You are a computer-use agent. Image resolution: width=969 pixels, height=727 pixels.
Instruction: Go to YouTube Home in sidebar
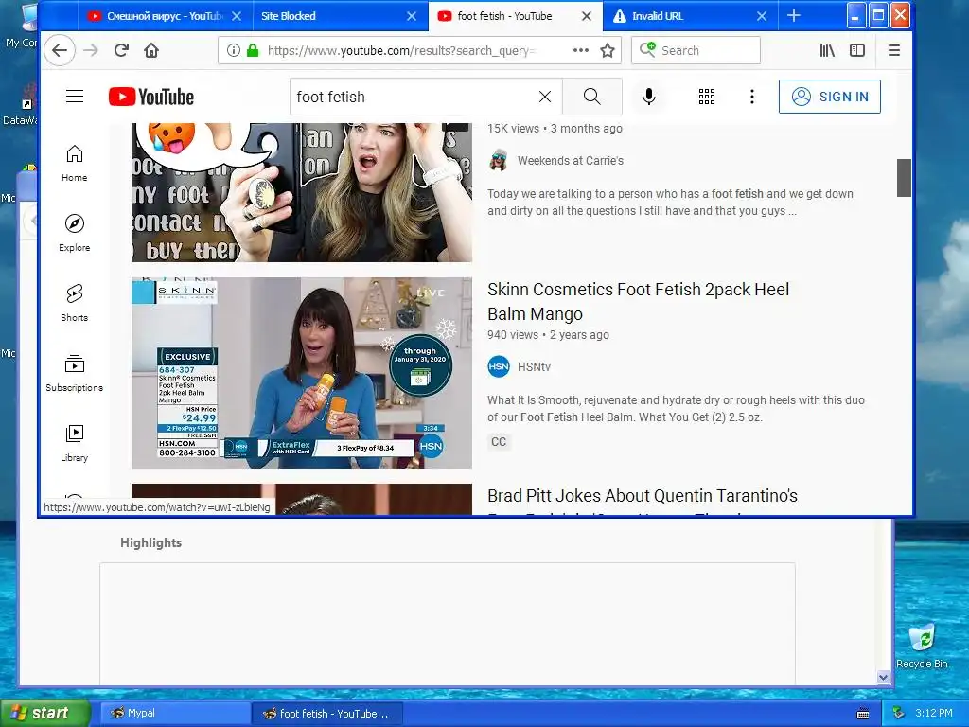pyautogui.click(x=74, y=163)
